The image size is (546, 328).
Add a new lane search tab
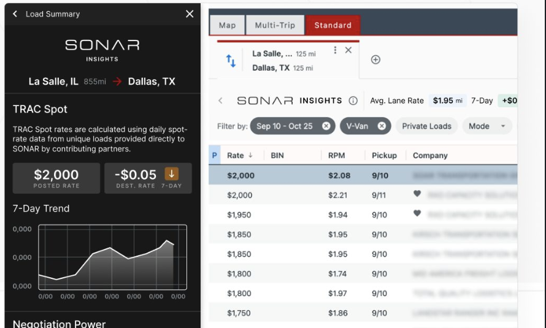tap(376, 59)
